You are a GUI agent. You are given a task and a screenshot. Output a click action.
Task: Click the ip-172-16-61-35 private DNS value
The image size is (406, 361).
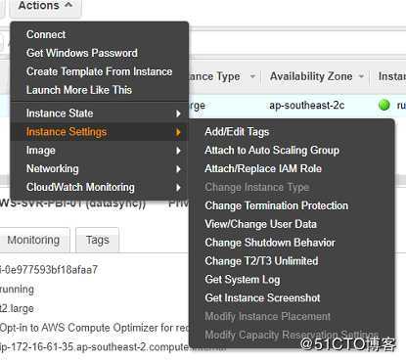(95, 346)
